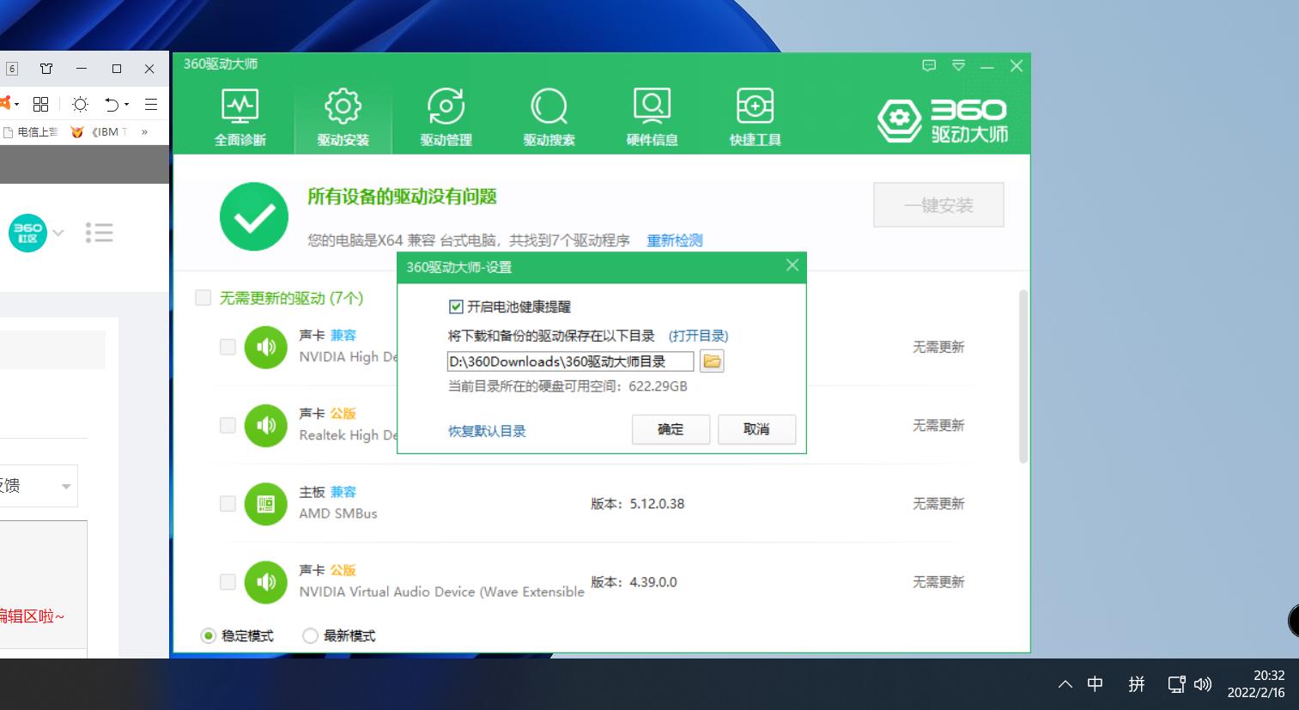Click the feedback message icon in title bar
This screenshot has height=710, width=1299.
click(x=928, y=66)
